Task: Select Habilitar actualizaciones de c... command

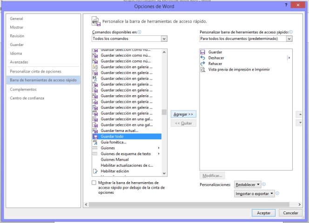Action: 127,165
